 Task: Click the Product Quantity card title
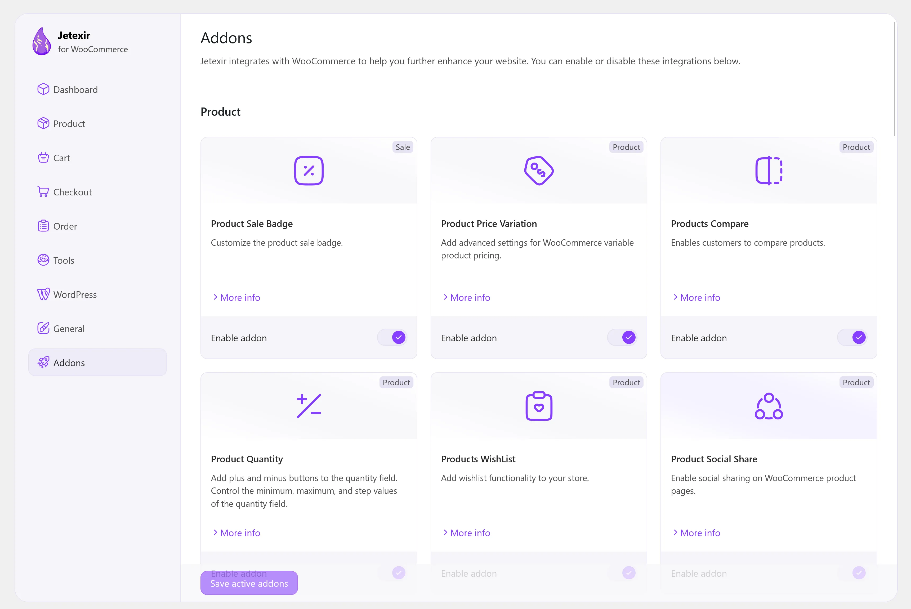click(247, 459)
